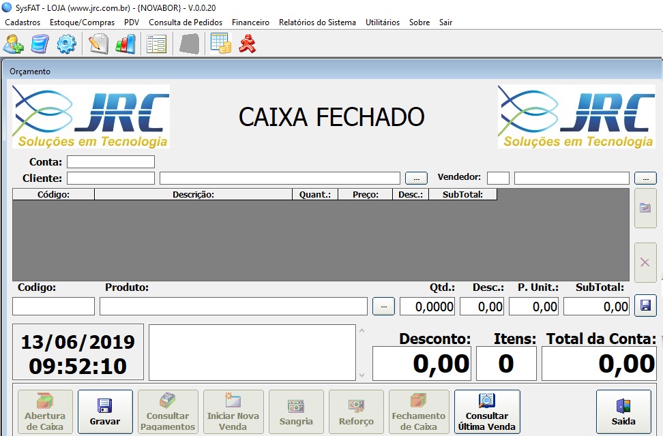Click the date and time display

coord(78,352)
